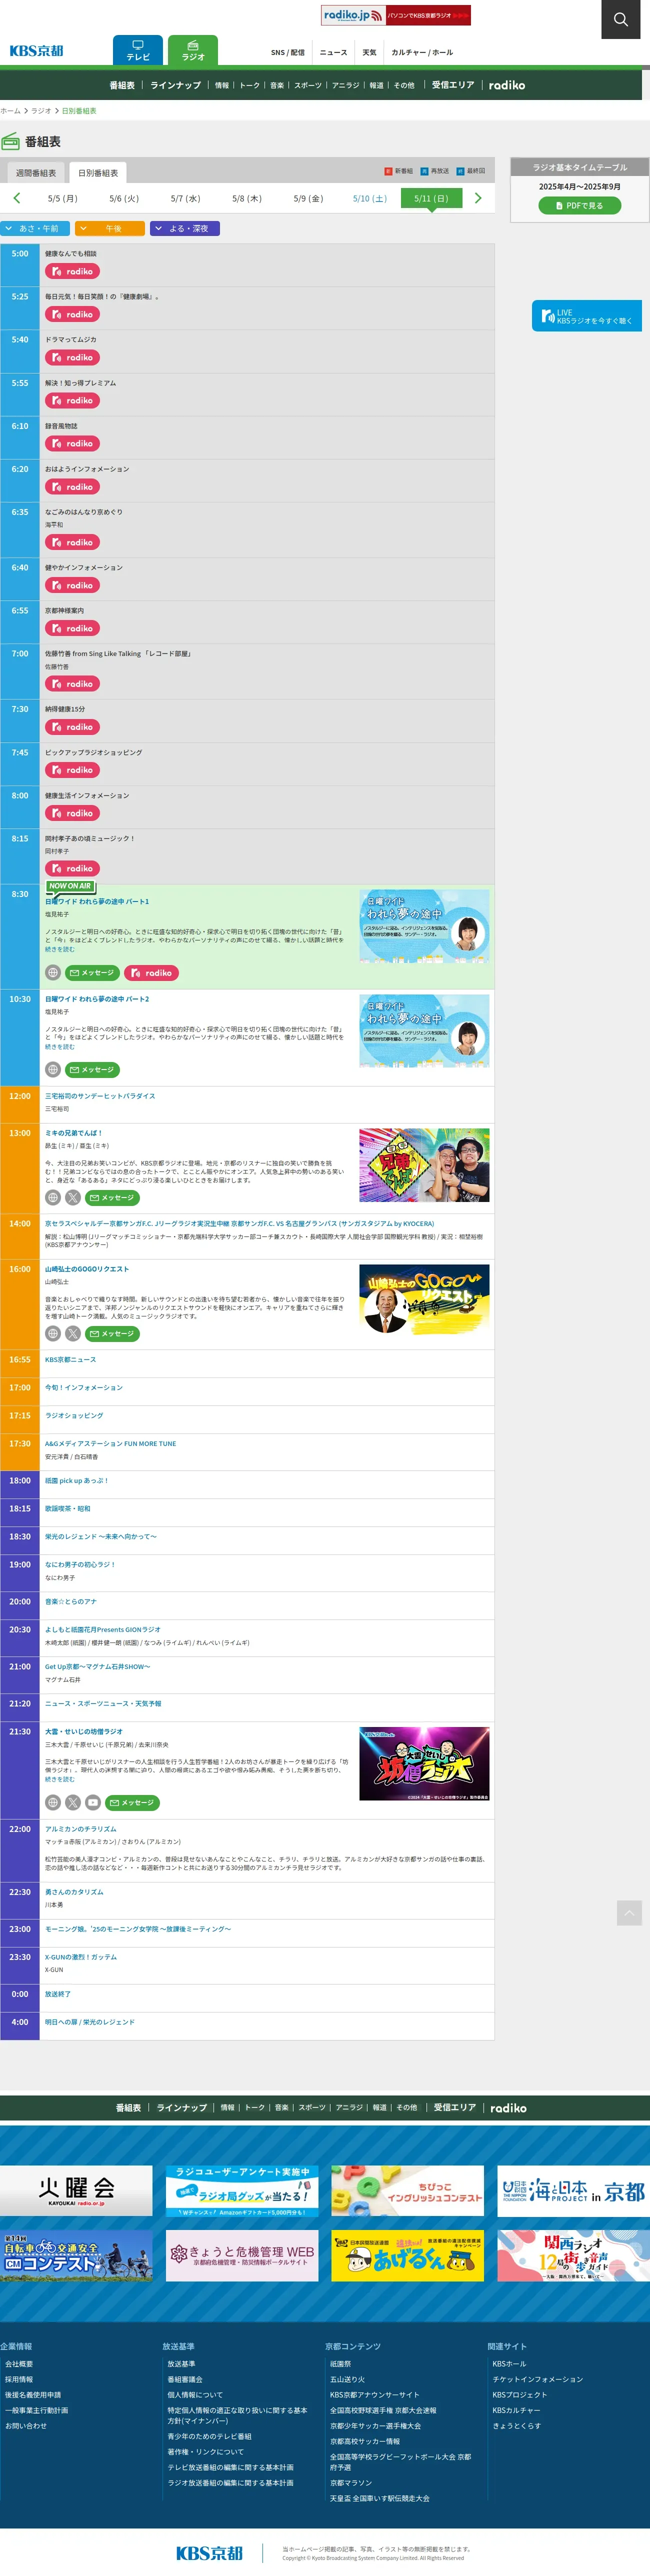
Task: Expand 続きを読む for 日曜ワイド パート2
Action: coord(59,1046)
